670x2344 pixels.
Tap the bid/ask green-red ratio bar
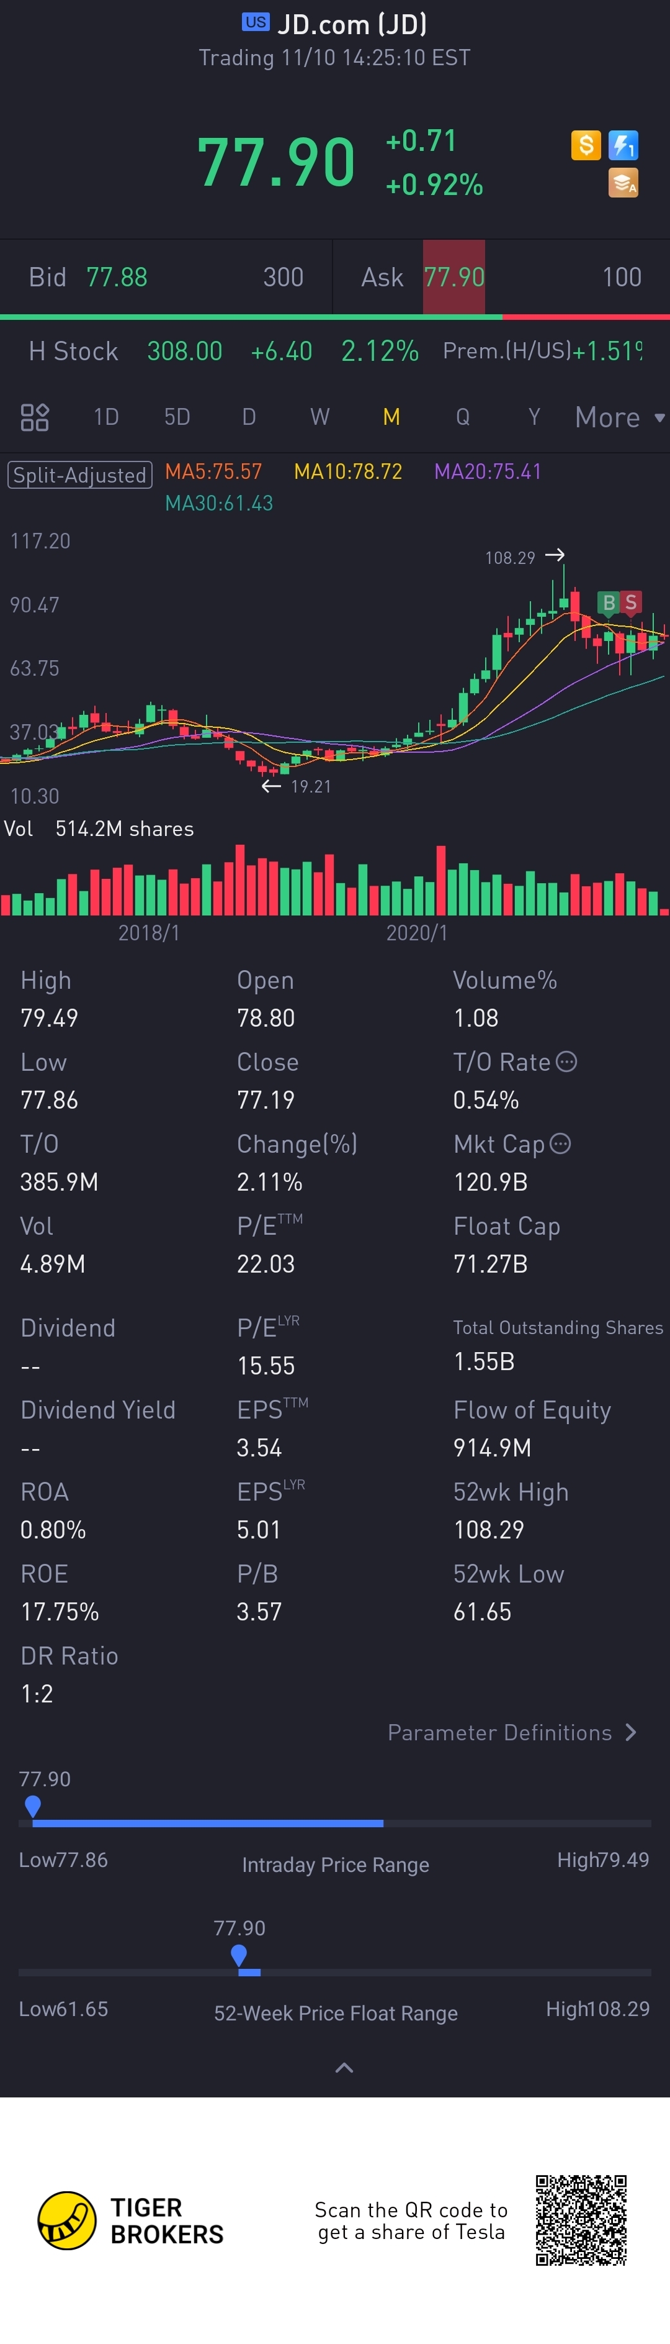[334, 317]
